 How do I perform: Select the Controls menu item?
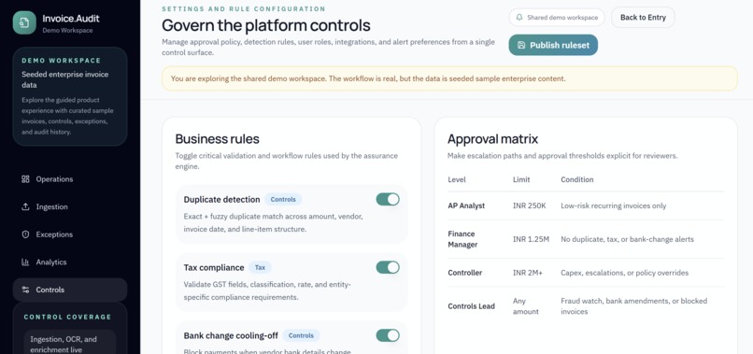(70, 290)
